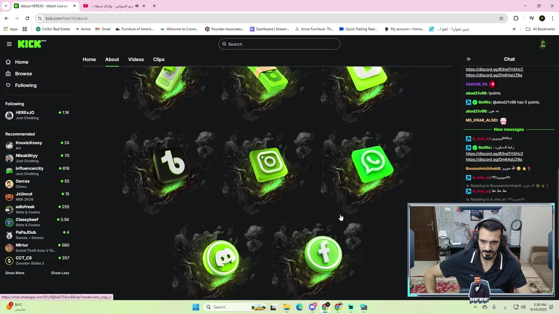Screen dimensions: 559x314
Task: Open JzUncut NBA 2K26 channel
Action: [37, 197]
